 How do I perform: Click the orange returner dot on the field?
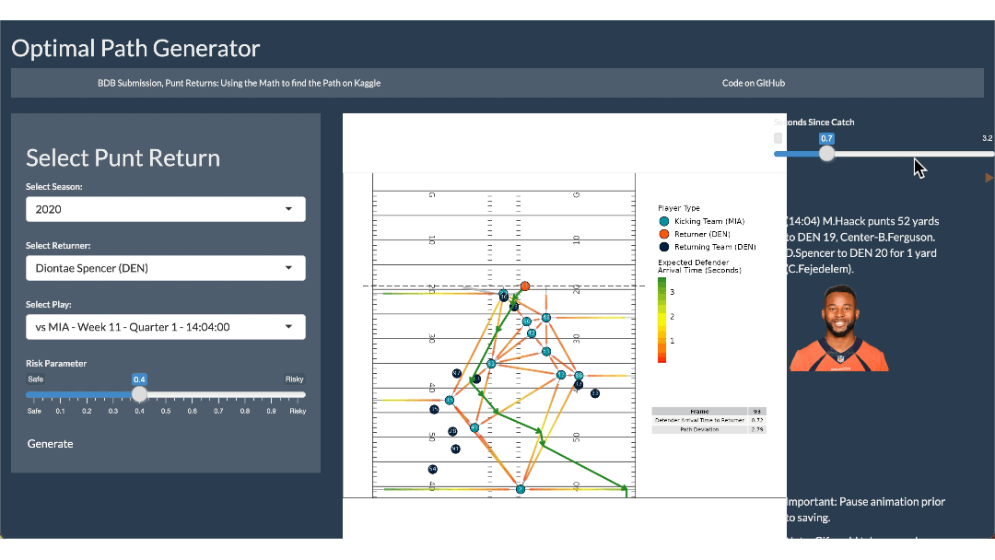pos(525,286)
